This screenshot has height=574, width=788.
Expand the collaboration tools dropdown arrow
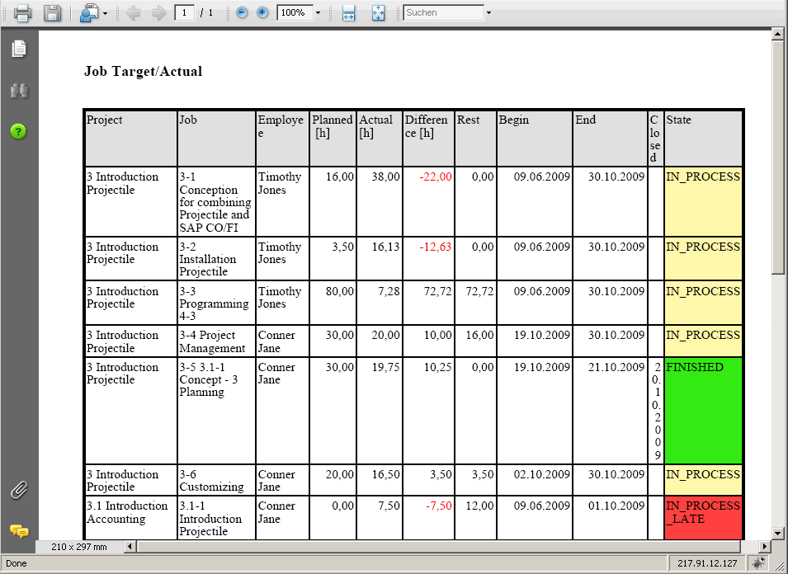[x=105, y=14]
